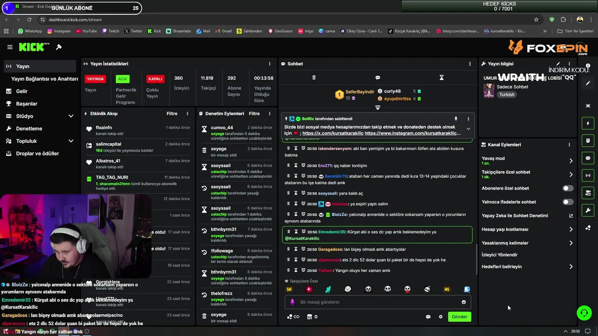This screenshot has height=336, width=598.
Task: Click the stream category thumbnail image
Action: (489, 91)
